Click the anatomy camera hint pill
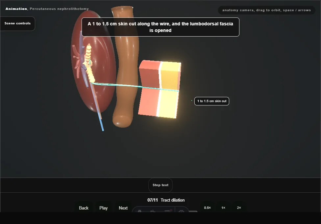Image resolution: width=321 pixels, height=224 pixels. pos(266,10)
